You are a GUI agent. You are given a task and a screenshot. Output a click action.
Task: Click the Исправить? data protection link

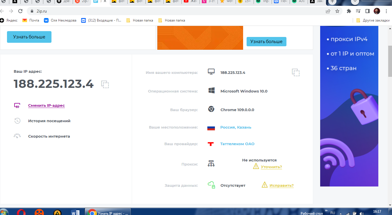click(x=281, y=185)
